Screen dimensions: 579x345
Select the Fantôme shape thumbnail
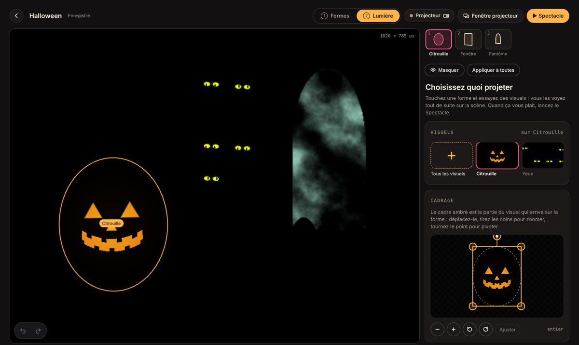coord(498,40)
